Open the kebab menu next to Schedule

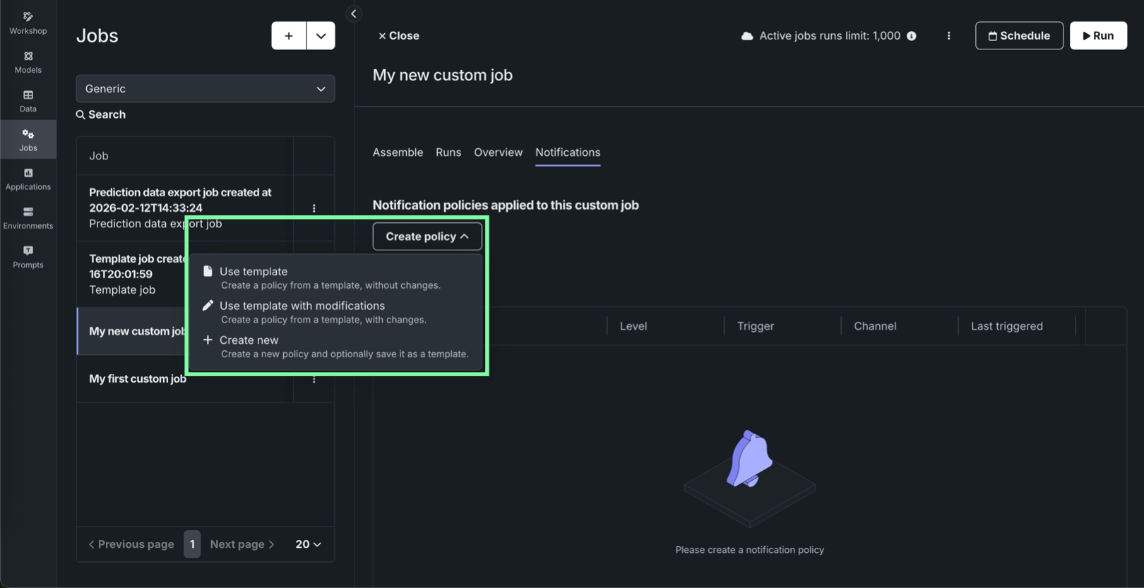tap(948, 36)
